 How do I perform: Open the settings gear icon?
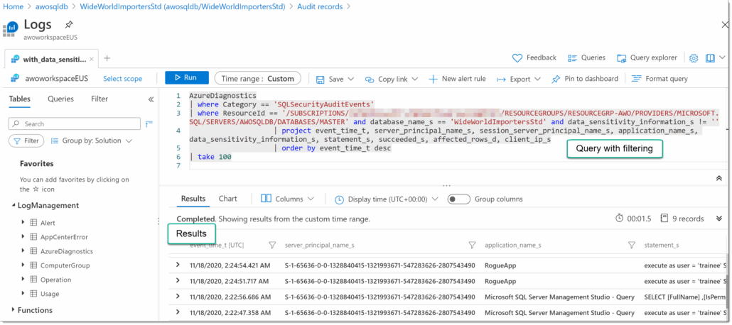coord(694,57)
